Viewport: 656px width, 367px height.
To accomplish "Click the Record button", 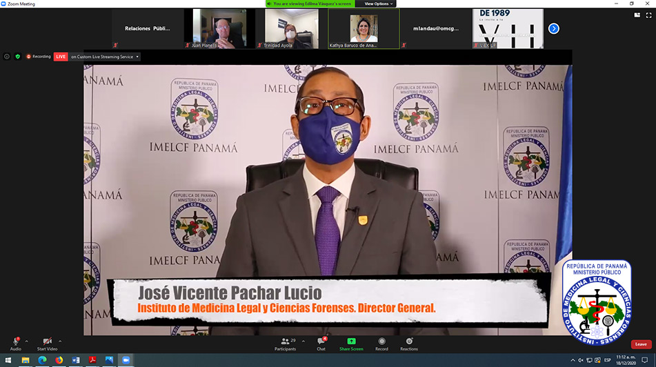I will (381, 344).
